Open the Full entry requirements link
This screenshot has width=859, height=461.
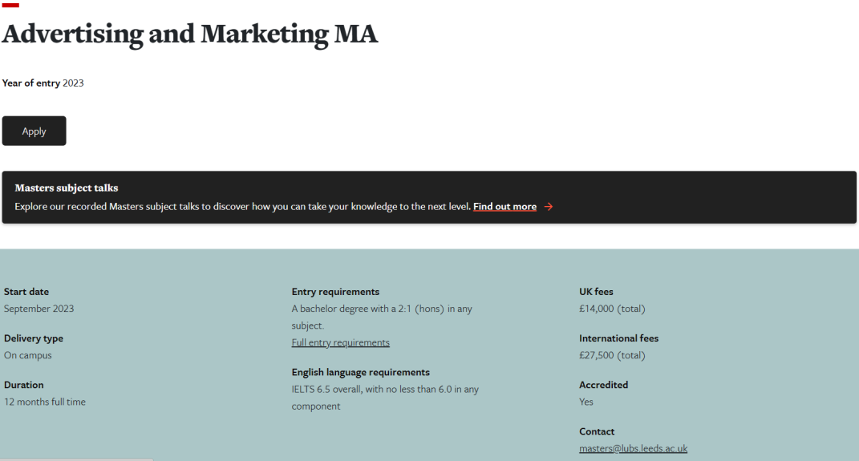pyautogui.click(x=340, y=342)
